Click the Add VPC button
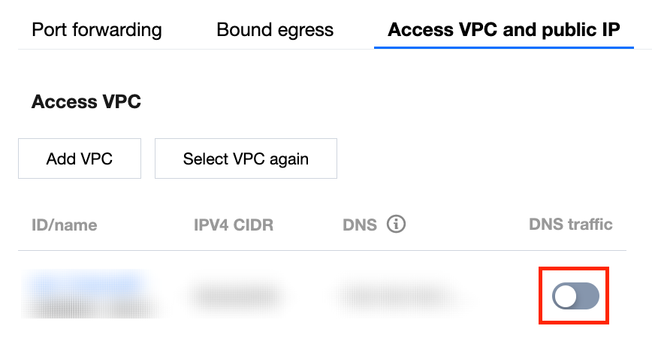652x341 pixels. [x=80, y=158]
